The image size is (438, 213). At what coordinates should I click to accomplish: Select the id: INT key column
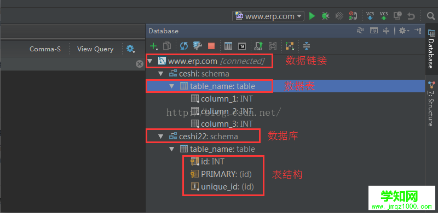(208, 162)
